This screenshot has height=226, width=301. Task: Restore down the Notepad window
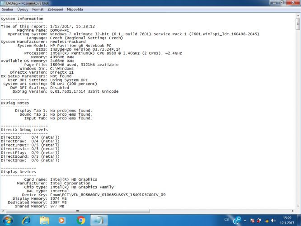tap(282, 3)
